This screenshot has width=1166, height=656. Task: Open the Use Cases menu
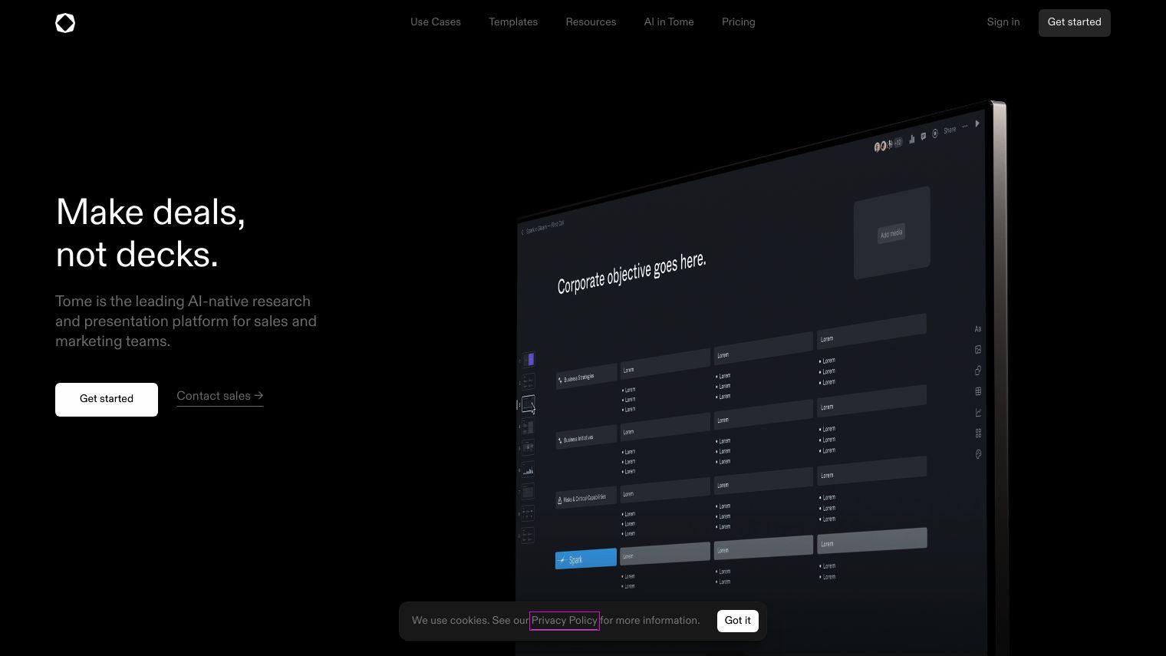point(436,22)
